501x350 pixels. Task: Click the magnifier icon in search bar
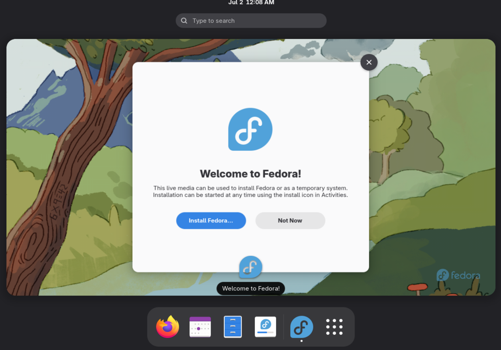184,21
